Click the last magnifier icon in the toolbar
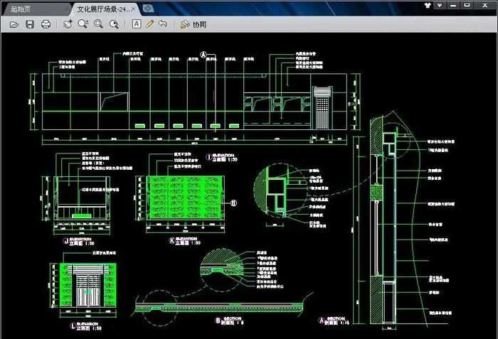This screenshot has width=498, height=339. click(x=115, y=24)
